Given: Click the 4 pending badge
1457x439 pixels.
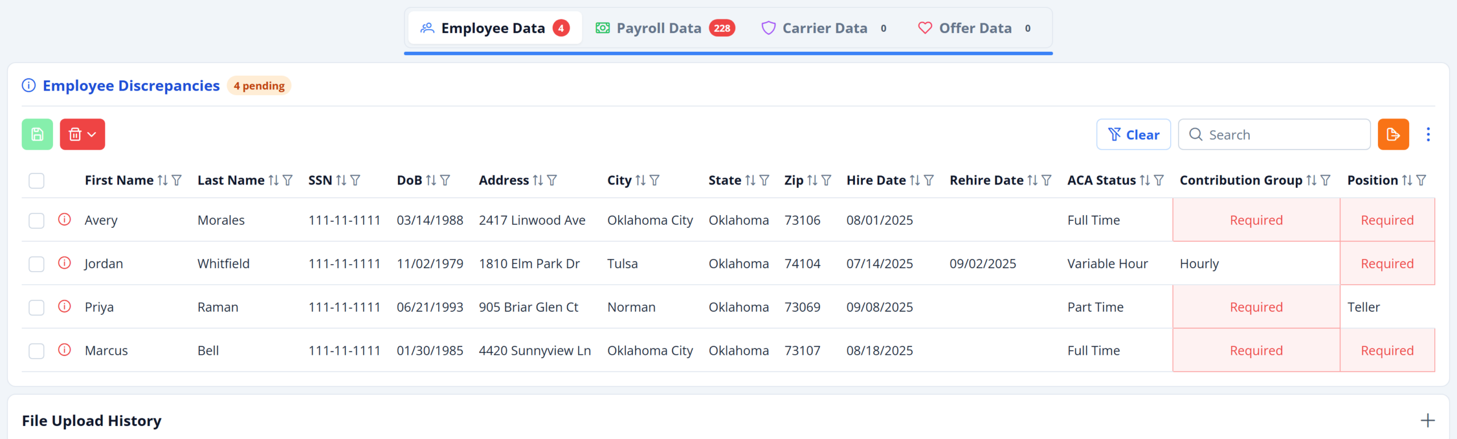Looking at the screenshot, I should (x=259, y=85).
